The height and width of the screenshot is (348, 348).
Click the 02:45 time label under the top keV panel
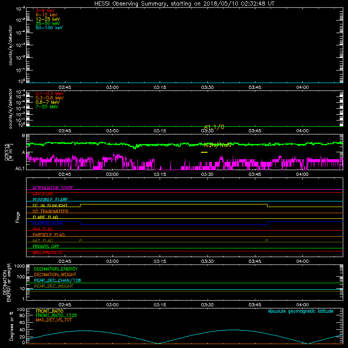(x=65, y=87)
